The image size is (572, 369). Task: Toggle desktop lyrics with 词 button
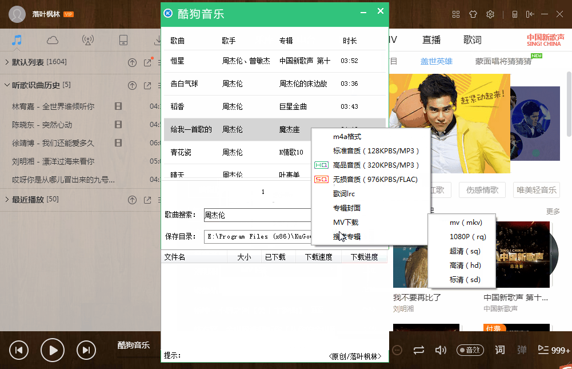point(500,350)
